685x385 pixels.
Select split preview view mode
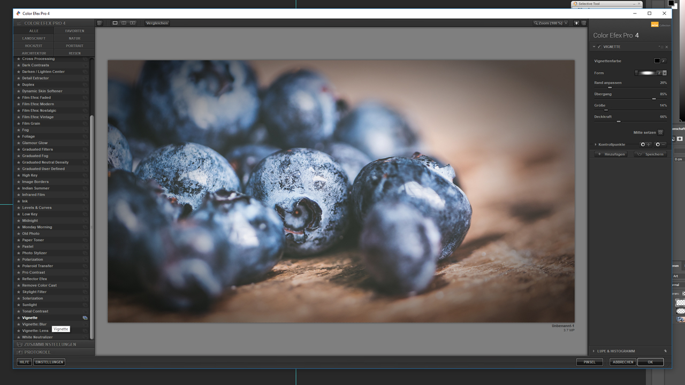coord(124,23)
